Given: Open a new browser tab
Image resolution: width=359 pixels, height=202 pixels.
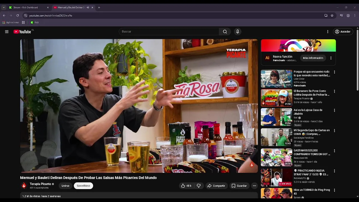Looking at the screenshot, I should 99,8.
